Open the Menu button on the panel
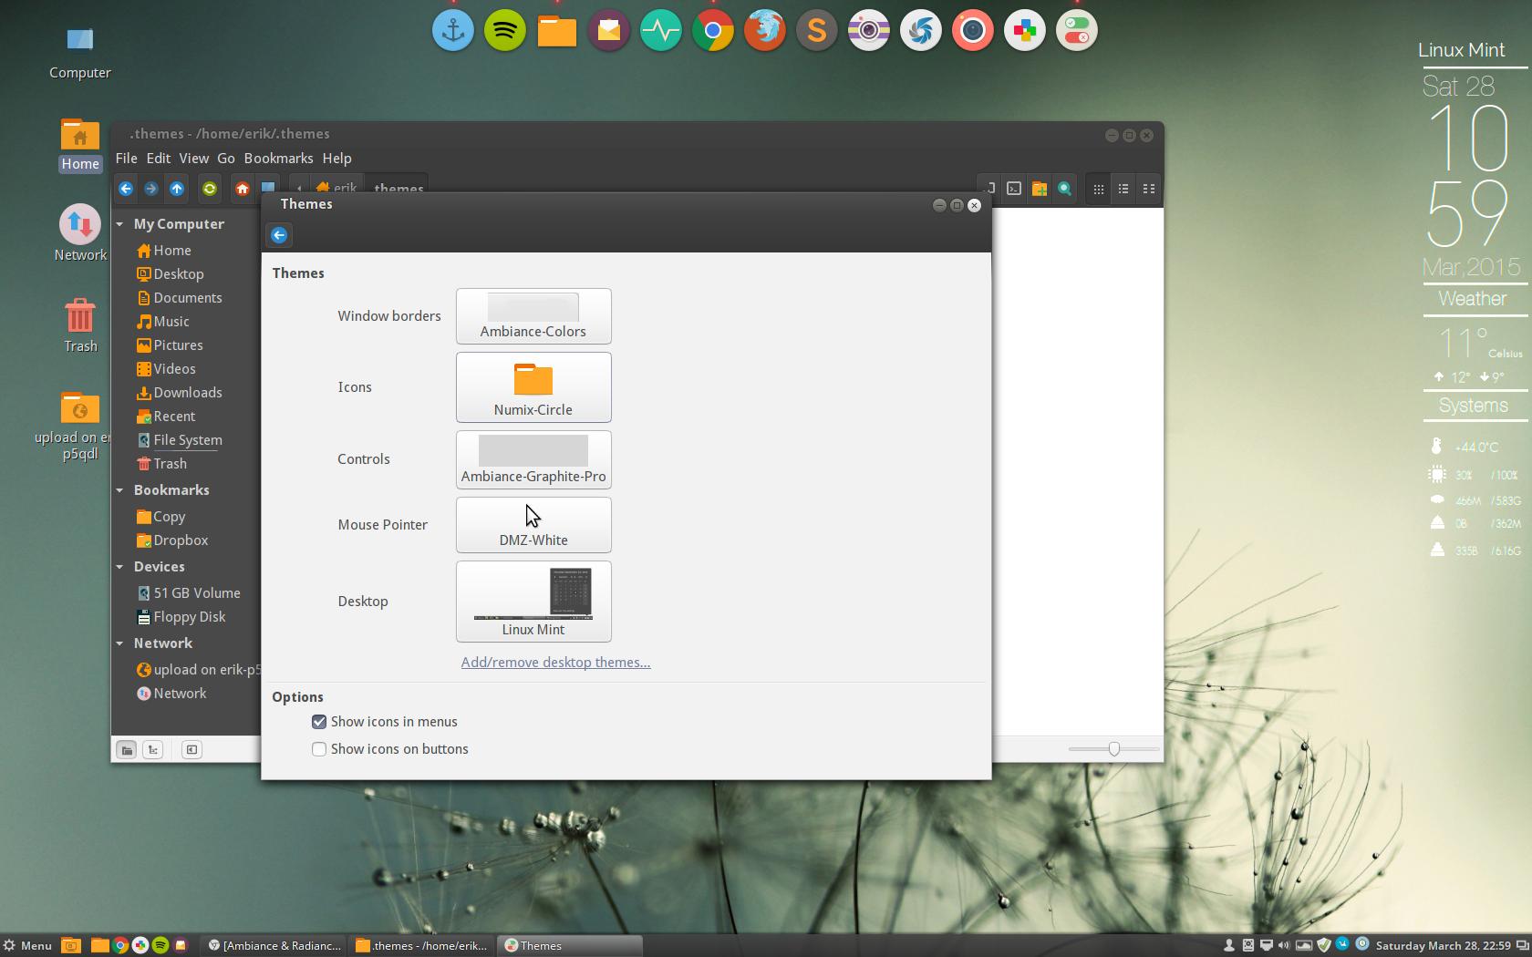 pyautogui.click(x=27, y=945)
